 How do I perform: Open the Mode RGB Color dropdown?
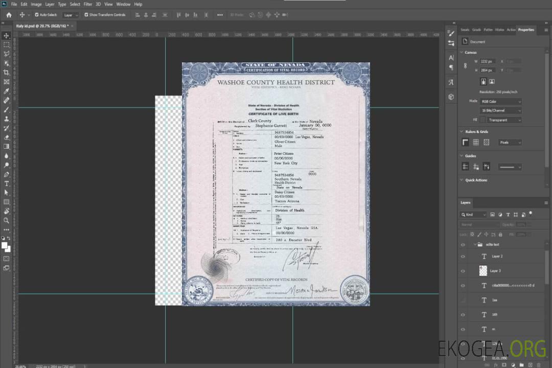501,101
